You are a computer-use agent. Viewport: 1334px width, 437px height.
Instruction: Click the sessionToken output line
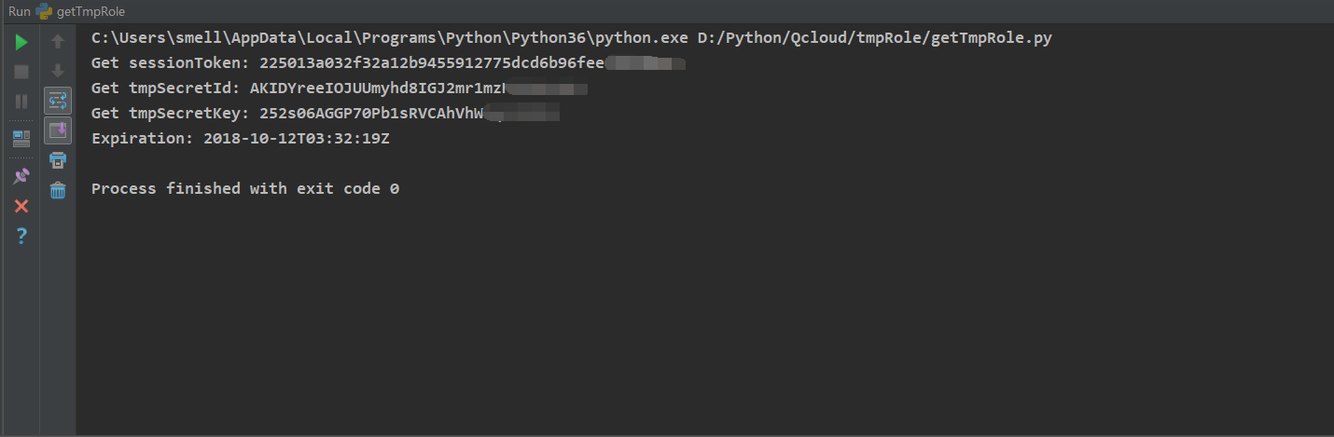[x=389, y=63]
